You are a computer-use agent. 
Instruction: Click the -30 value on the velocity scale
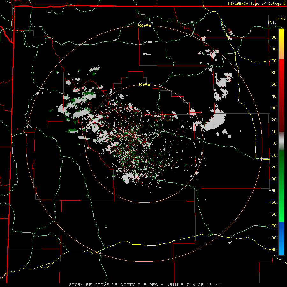tap(273, 179)
